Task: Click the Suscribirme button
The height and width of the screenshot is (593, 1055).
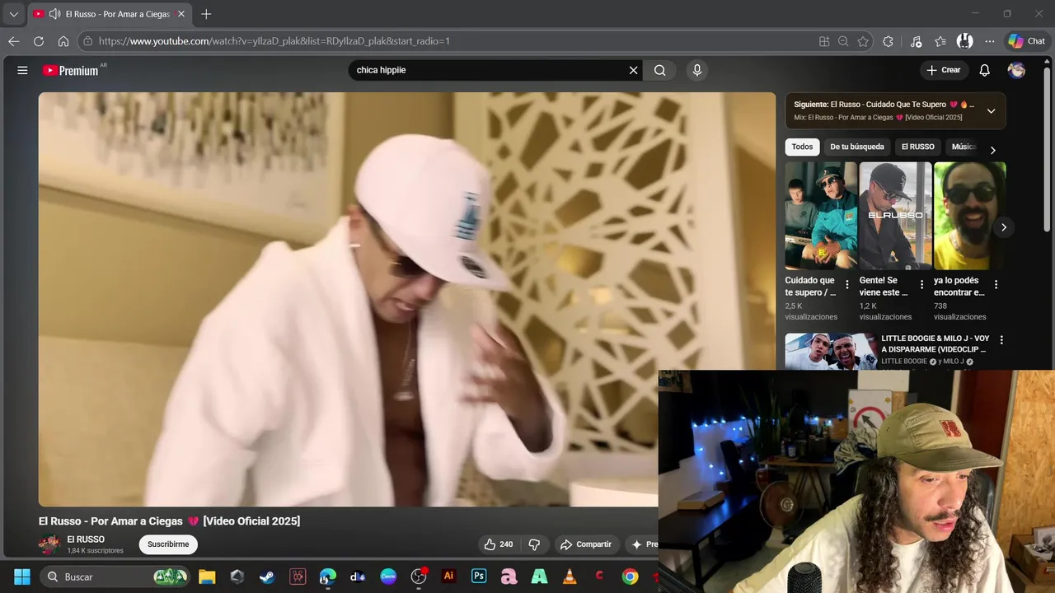Action: (x=168, y=544)
